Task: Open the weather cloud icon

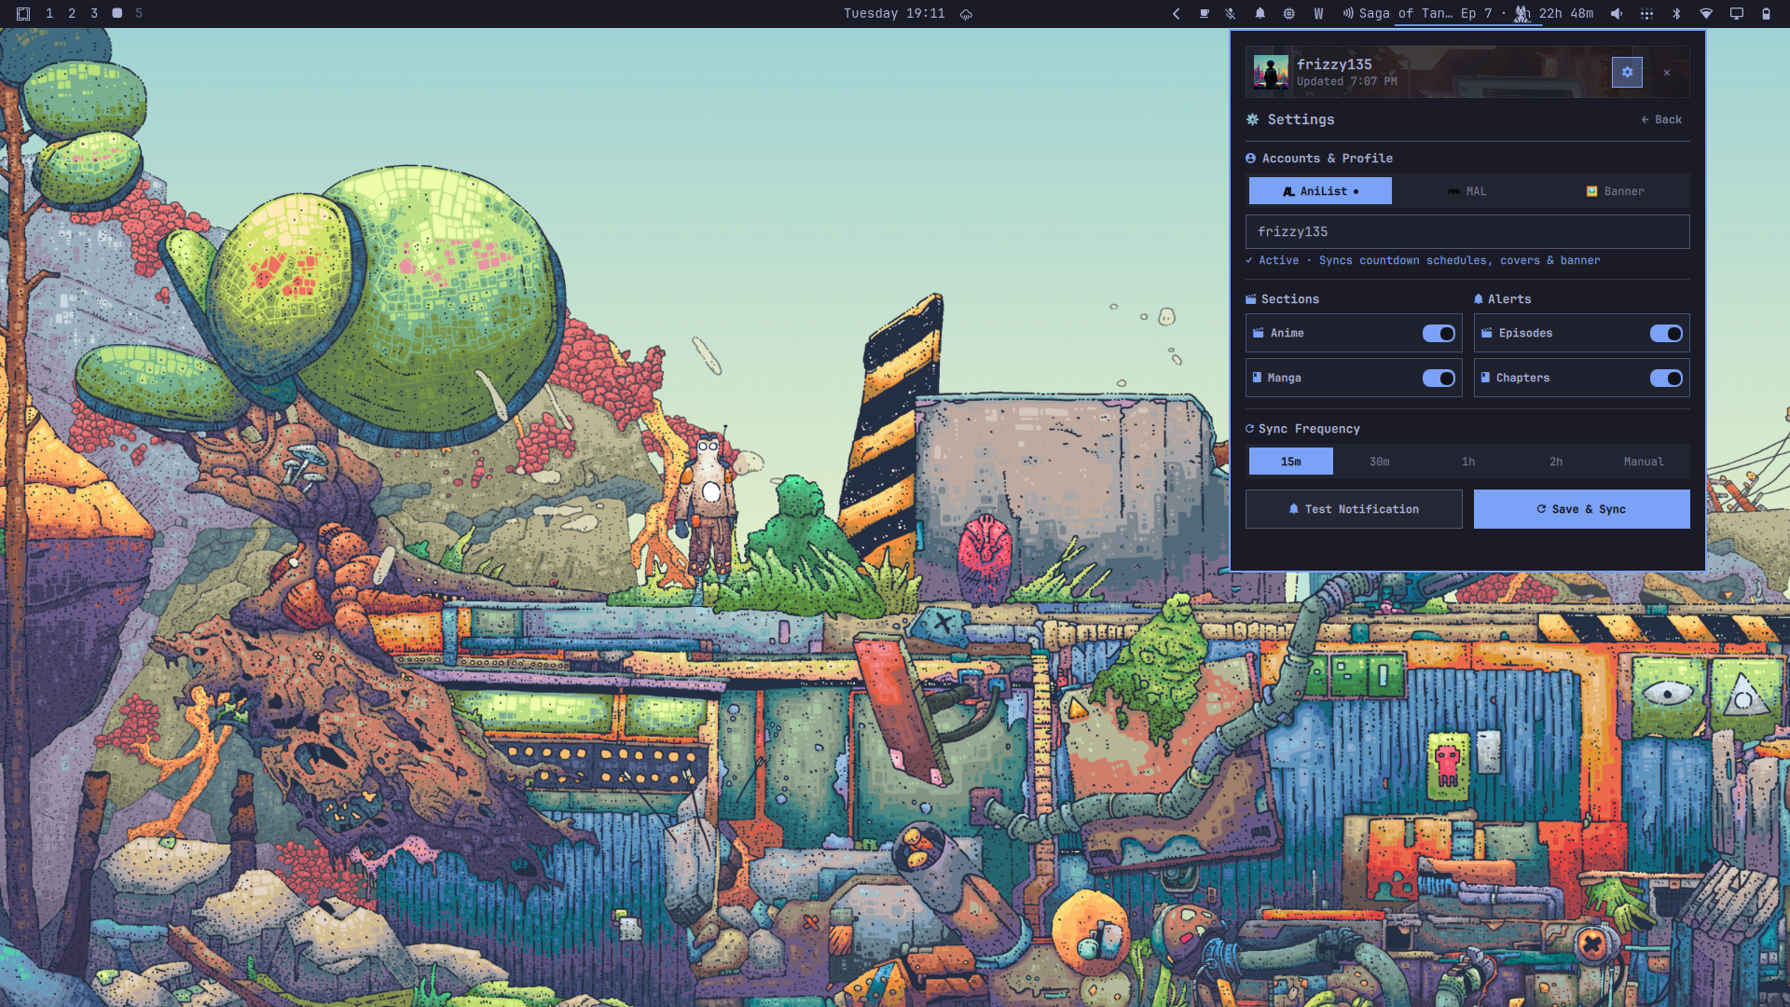Action: click(x=967, y=14)
